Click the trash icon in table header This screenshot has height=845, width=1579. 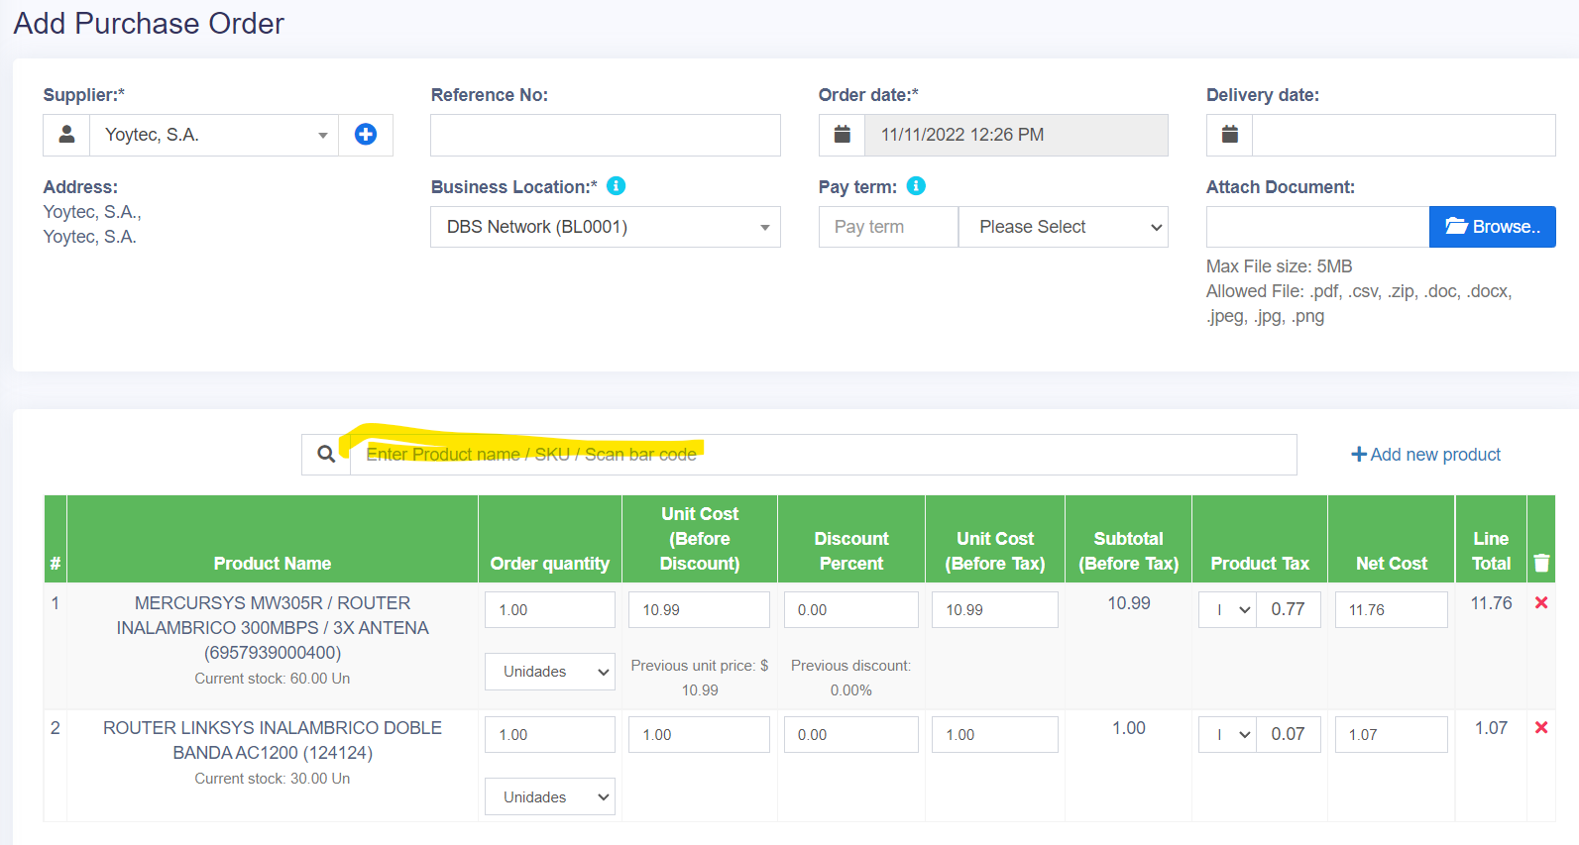pyautogui.click(x=1541, y=563)
